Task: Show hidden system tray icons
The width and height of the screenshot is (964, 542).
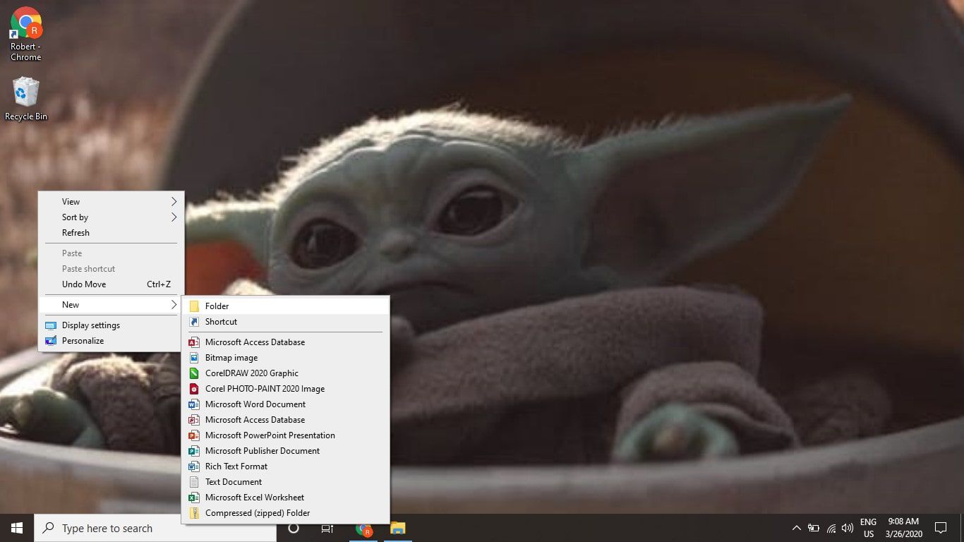Action: (x=797, y=528)
